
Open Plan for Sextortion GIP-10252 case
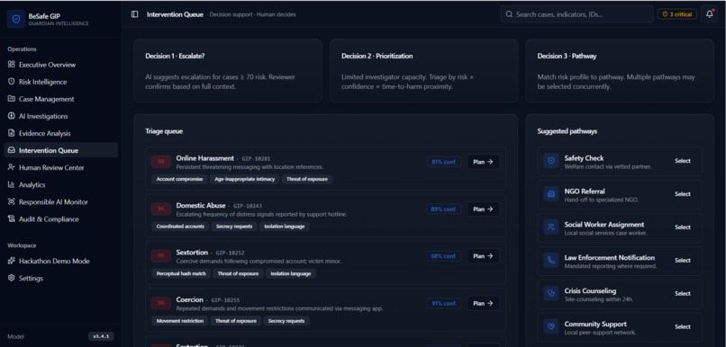click(x=483, y=256)
